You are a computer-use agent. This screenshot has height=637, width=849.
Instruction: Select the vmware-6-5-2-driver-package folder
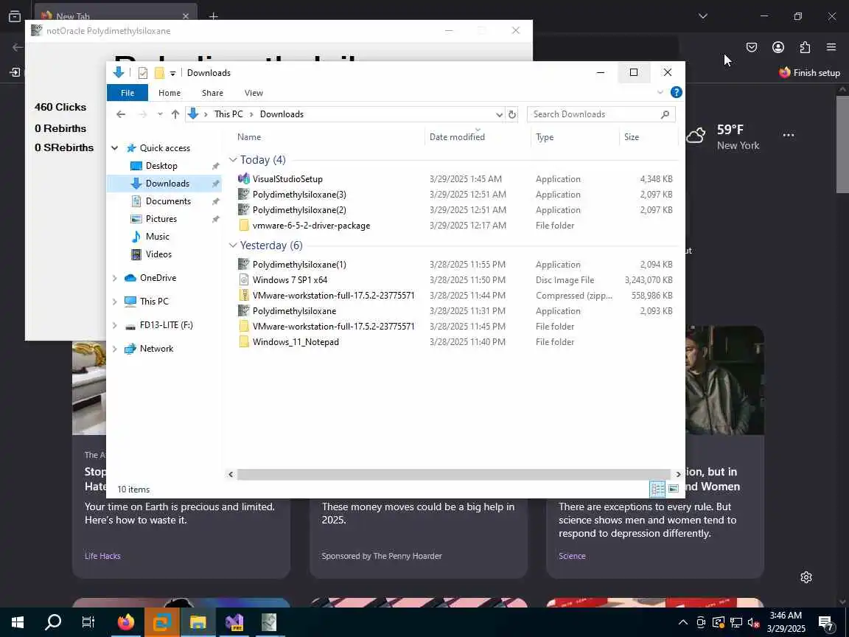(x=311, y=226)
